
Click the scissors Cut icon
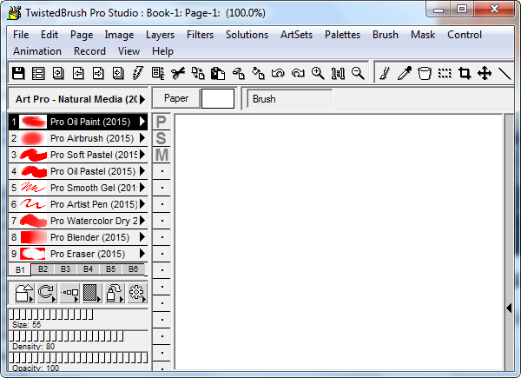pos(178,73)
